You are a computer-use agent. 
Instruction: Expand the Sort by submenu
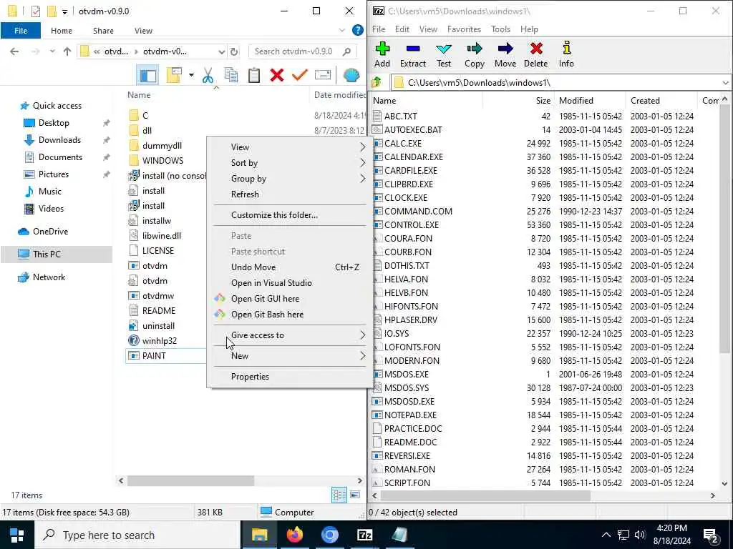290,163
